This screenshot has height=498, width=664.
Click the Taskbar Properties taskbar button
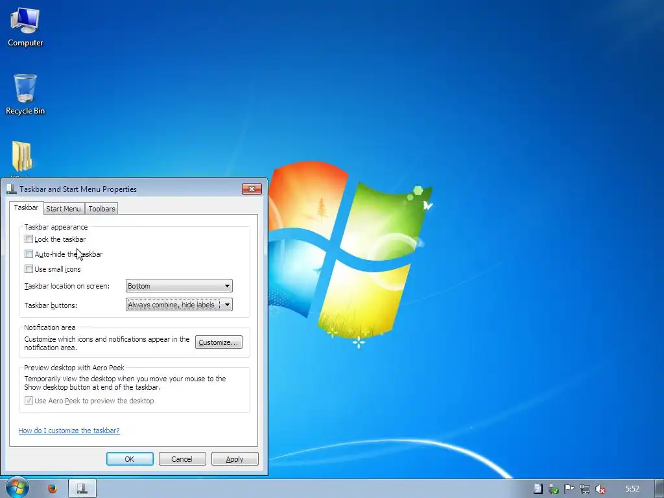[x=82, y=489]
